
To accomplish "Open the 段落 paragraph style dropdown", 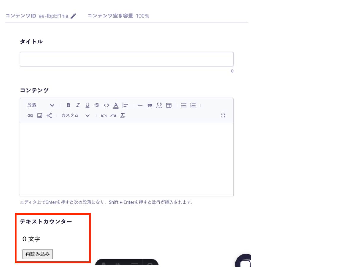I will (x=41, y=105).
